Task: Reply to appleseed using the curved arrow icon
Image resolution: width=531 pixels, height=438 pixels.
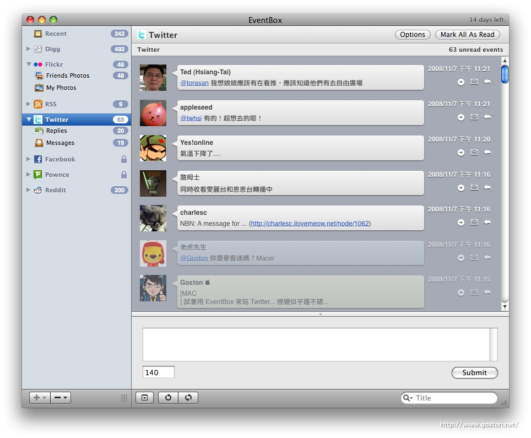Action: 487,117
